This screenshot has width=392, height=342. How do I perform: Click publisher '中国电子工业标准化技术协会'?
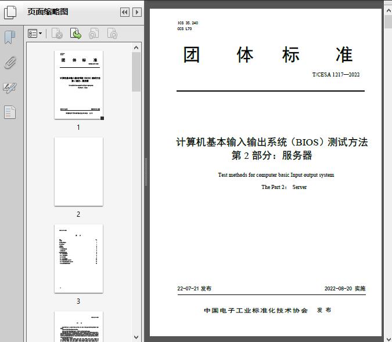(x=256, y=310)
